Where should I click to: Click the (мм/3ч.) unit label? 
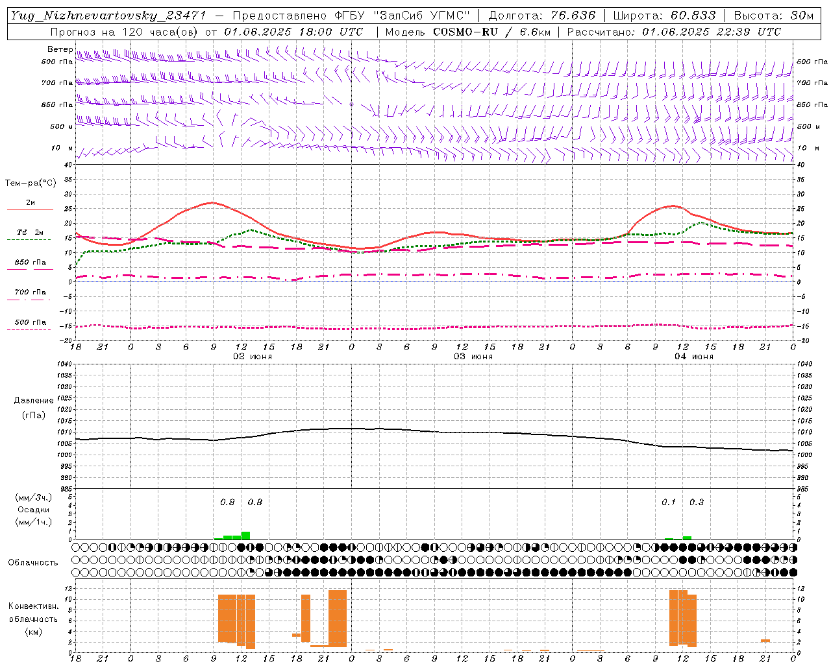[x=34, y=497]
